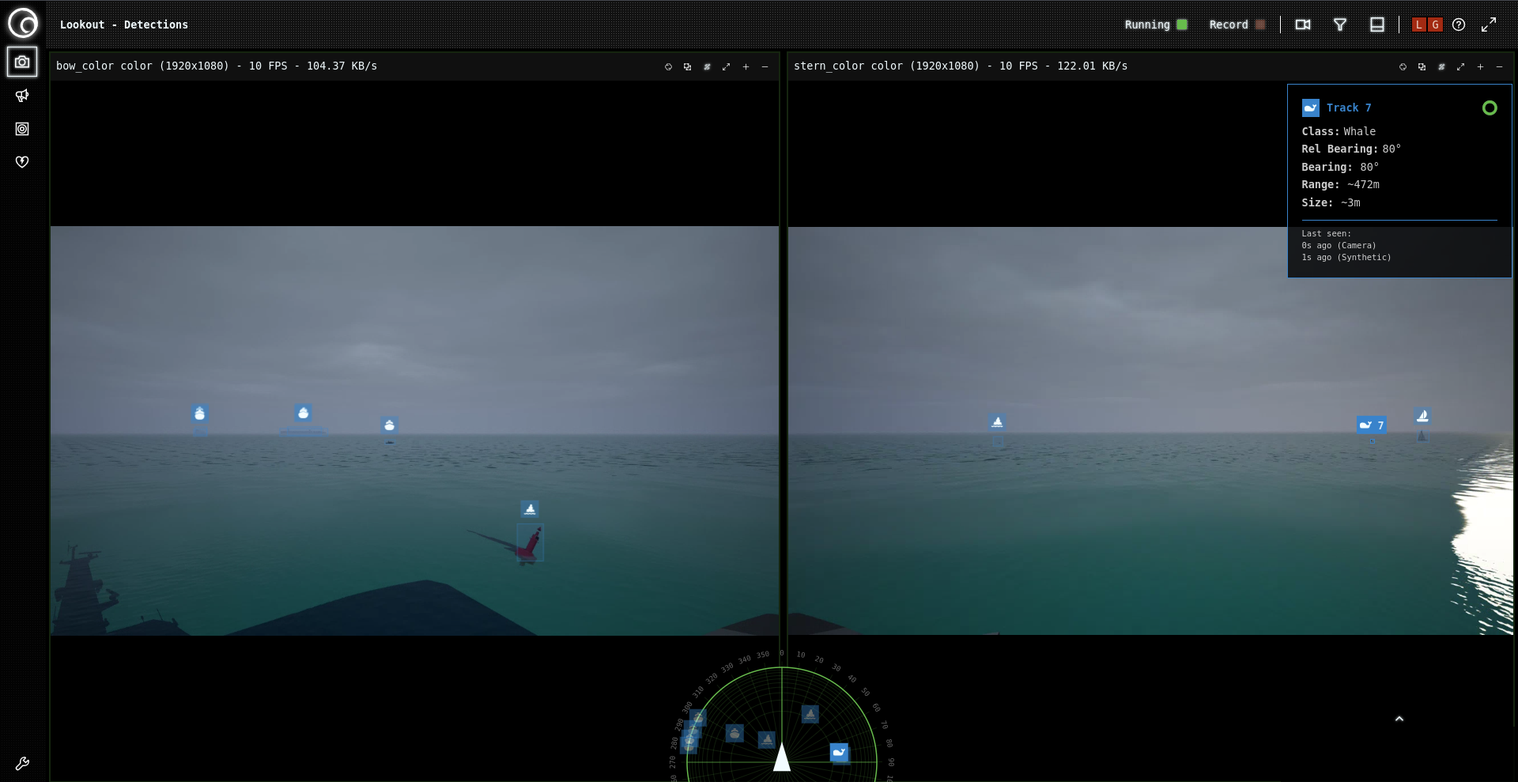This screenshot has width=1518, height=782.
Task: Open the camera view from the left sidebar
Action: click(22, 62)
